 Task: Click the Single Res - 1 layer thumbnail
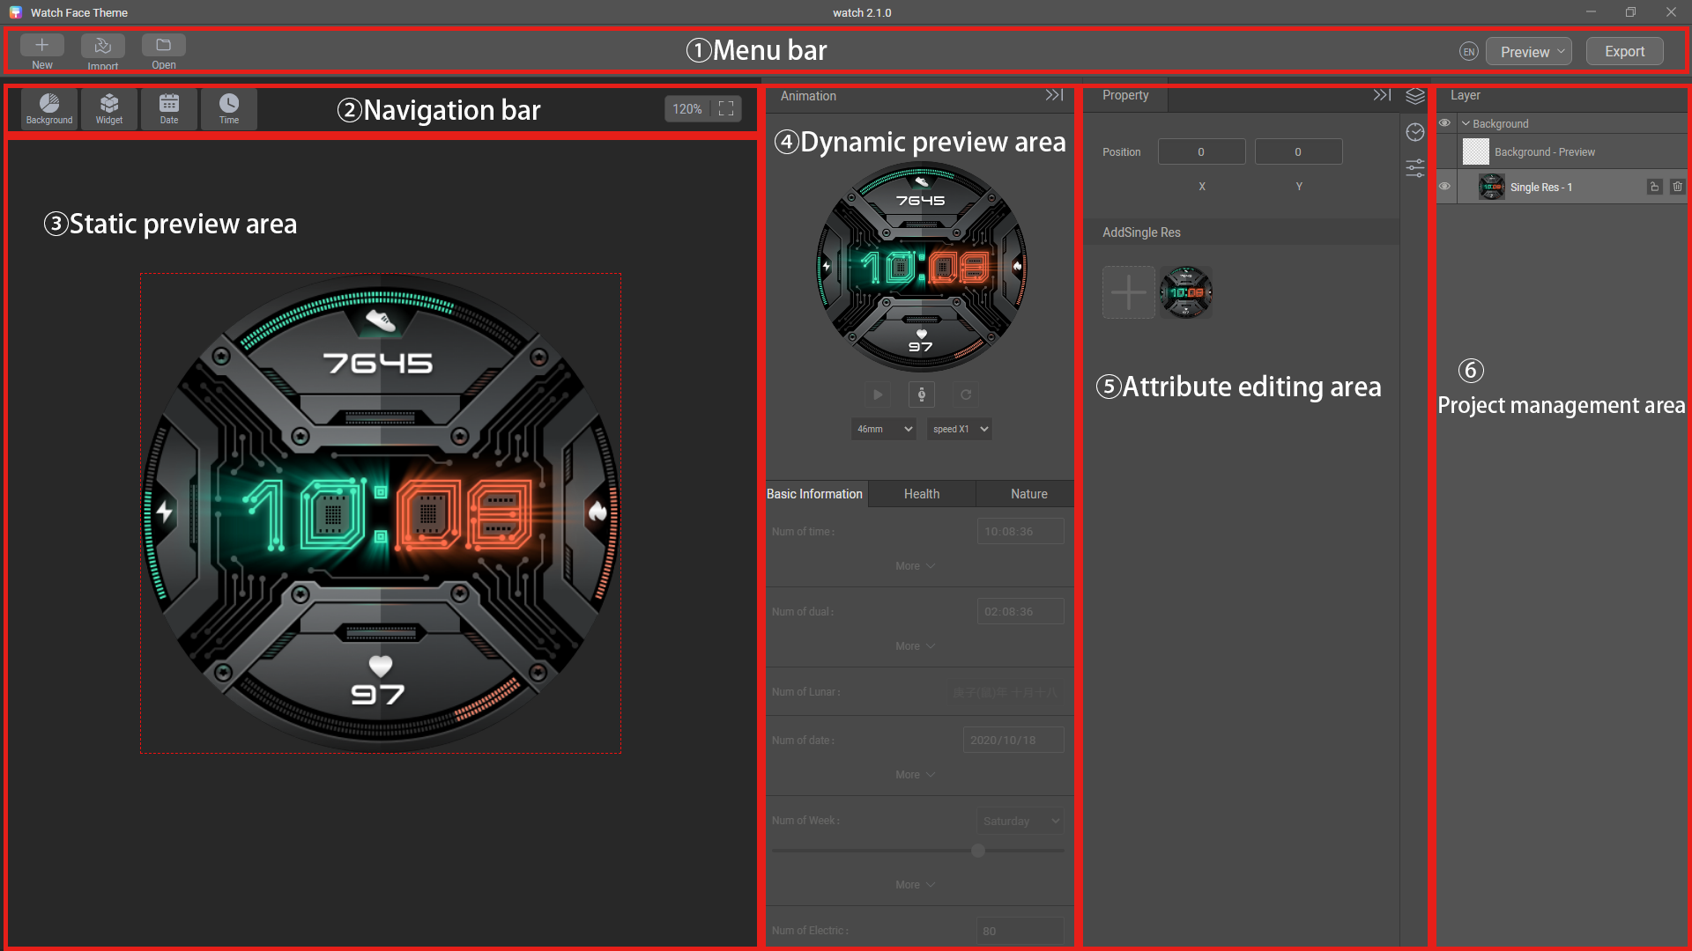(1492, 187)
